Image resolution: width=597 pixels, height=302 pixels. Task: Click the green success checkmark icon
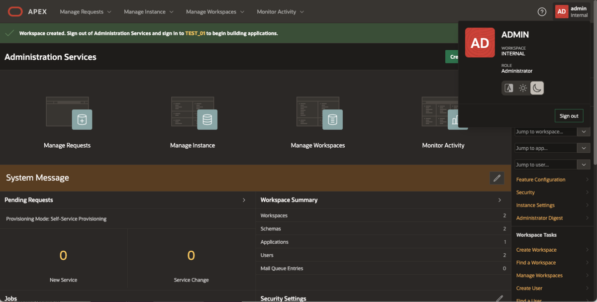click(9, 33)
